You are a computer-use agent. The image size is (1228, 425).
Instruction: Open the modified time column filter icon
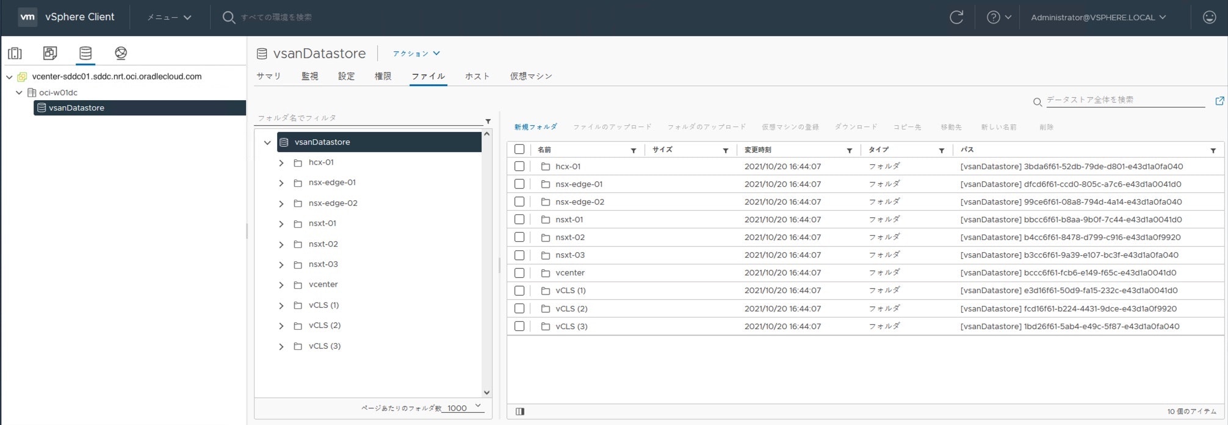[850, 150]
